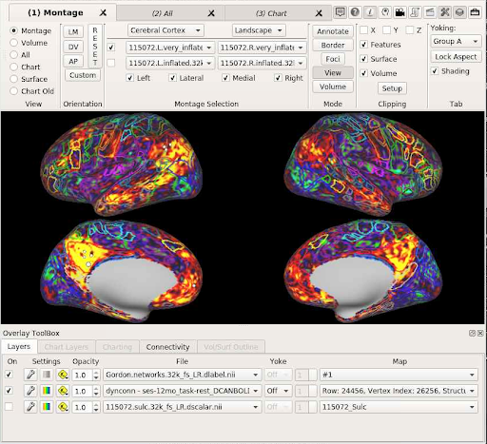Select the Layers toolbox tab
Image resolution: width=487 pixels, height=444 pixels.
pyautogui.click(x=19, y=346)
